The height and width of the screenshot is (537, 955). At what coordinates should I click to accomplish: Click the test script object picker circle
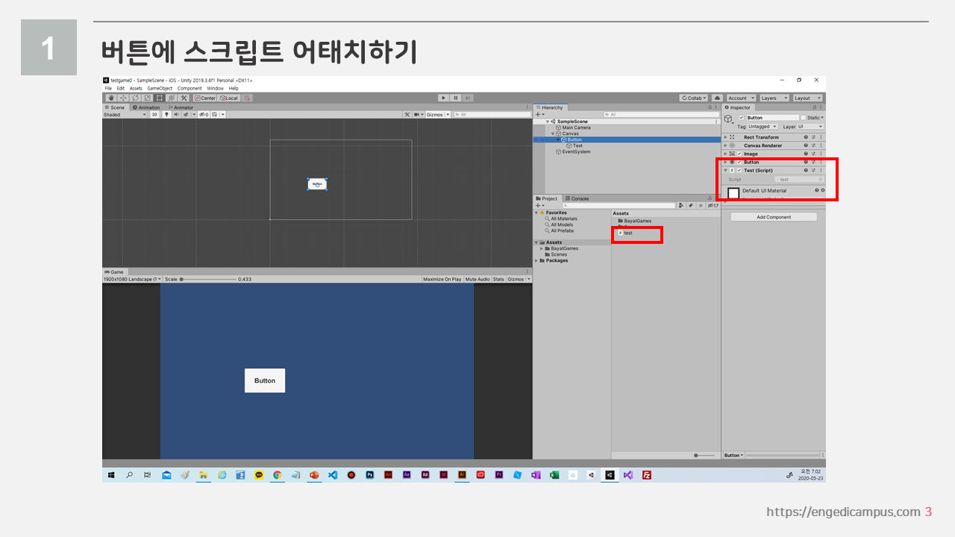tap(821, 180)
